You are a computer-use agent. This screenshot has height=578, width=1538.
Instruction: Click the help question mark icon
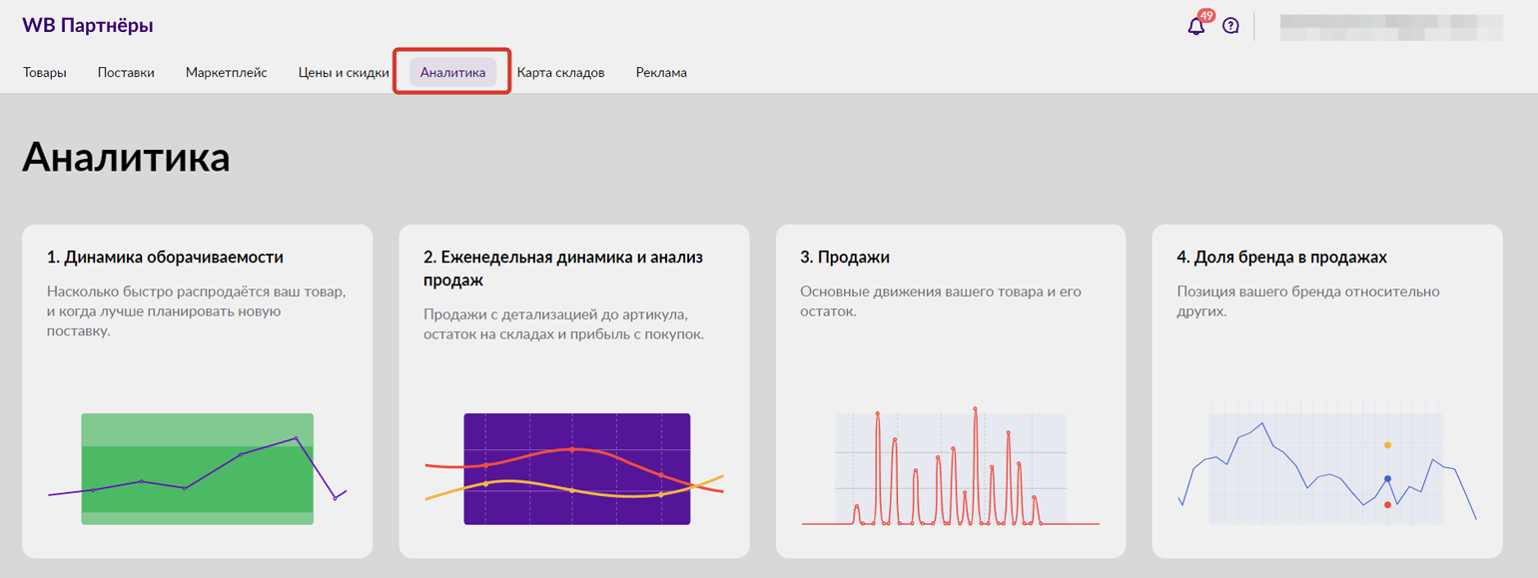point(1230,26)
